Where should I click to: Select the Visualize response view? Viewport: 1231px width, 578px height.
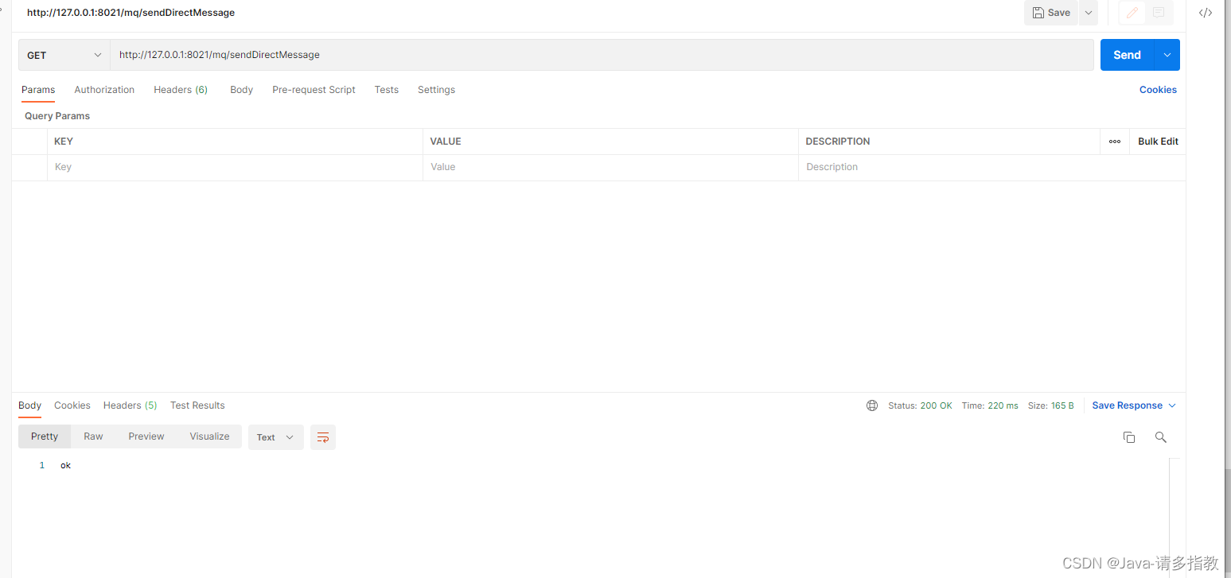[x=209, y=436]
